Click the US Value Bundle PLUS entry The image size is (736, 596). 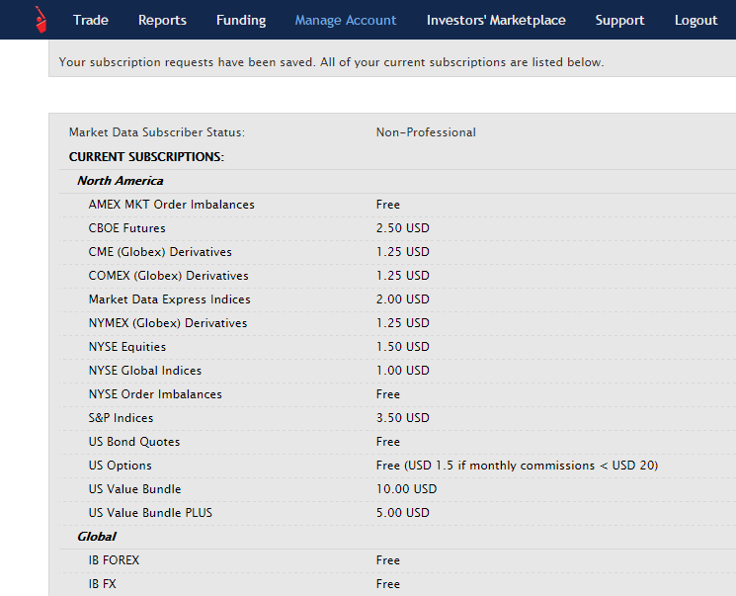[x=150, y=513]
